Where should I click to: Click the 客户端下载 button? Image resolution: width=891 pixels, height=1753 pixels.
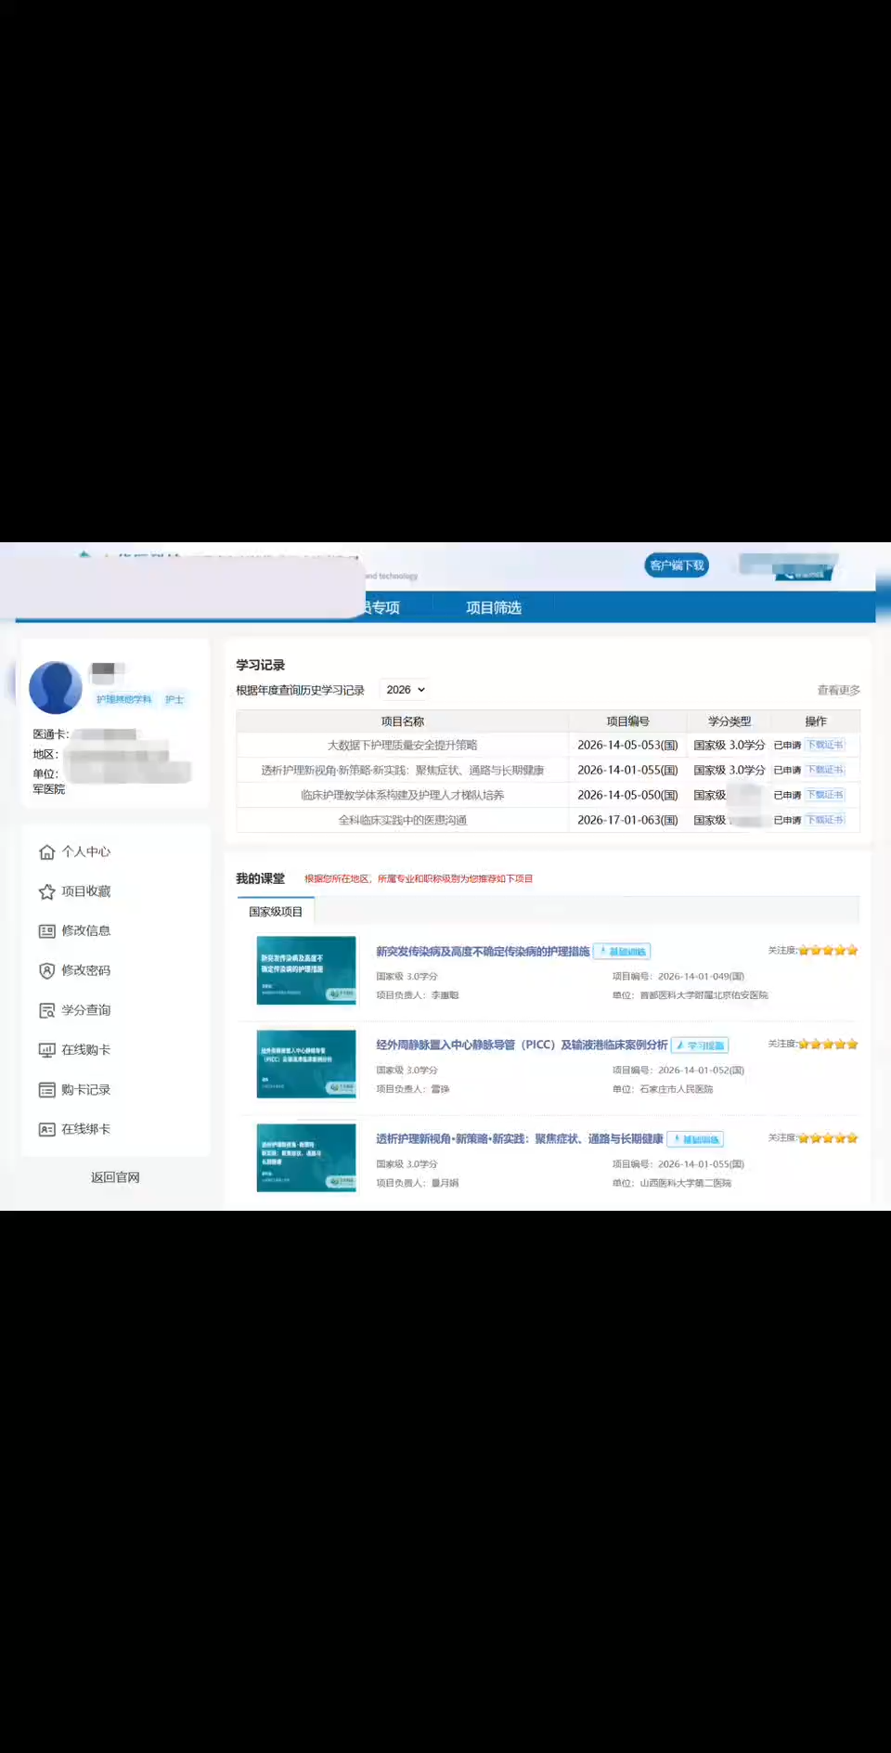coord(677,565)
